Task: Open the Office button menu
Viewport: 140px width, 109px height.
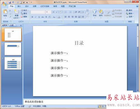Action: coord(4,4)
